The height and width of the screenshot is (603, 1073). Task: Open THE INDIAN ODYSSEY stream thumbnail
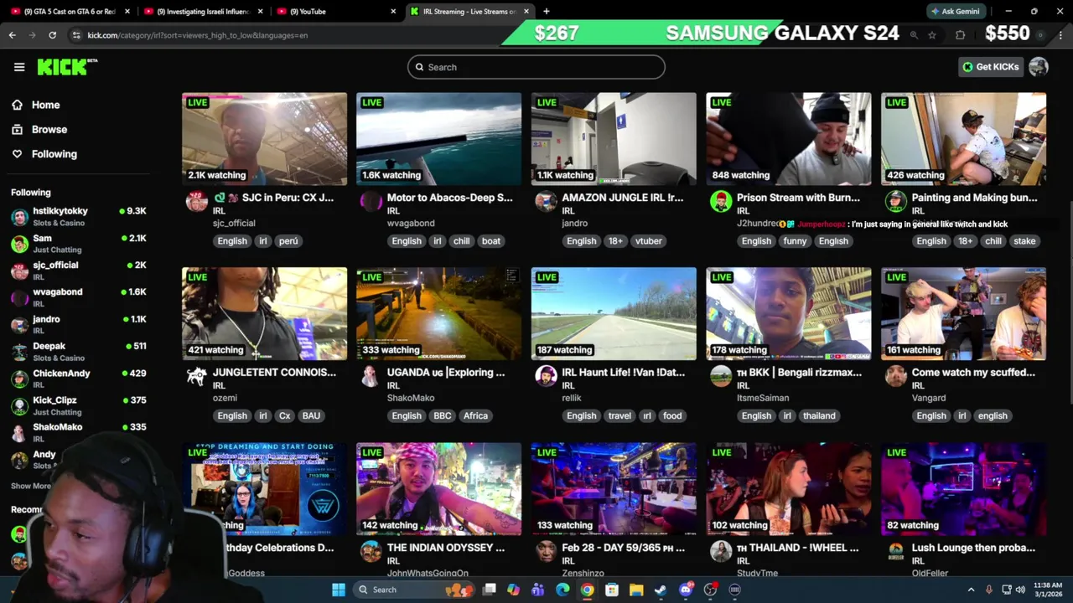pos(438,489)
